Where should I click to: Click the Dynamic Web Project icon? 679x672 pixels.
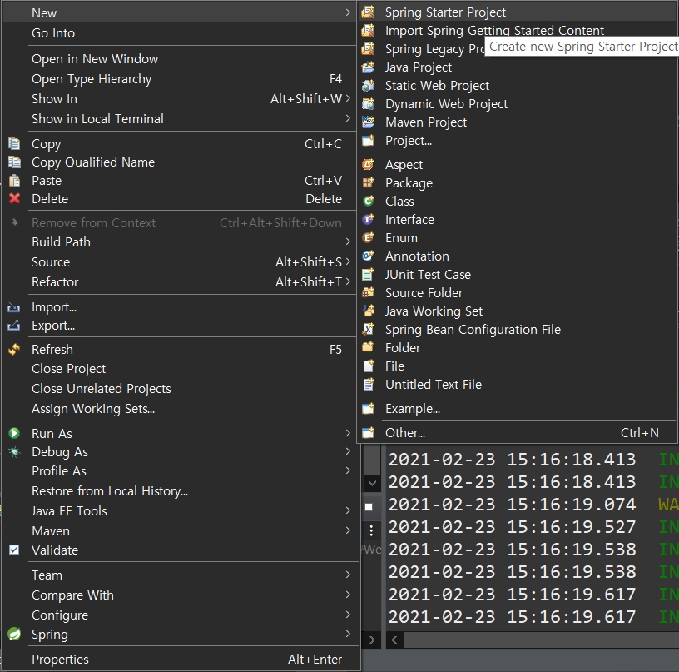pyautogui.click(x=368, y=103)
